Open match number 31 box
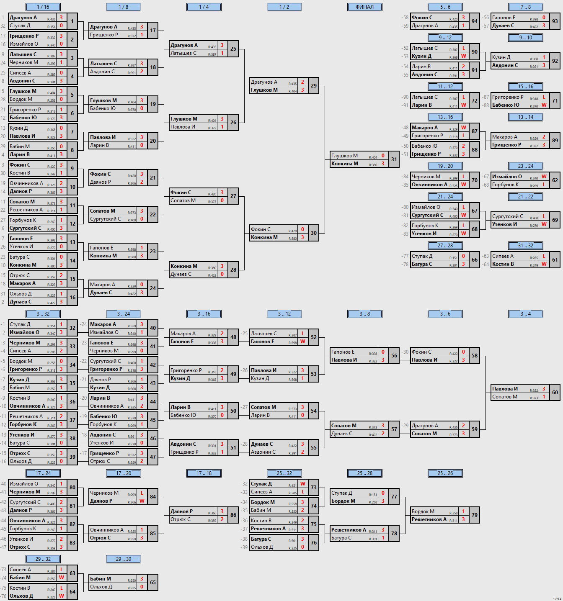Screen dimensions: 563x601 [394, 159]
